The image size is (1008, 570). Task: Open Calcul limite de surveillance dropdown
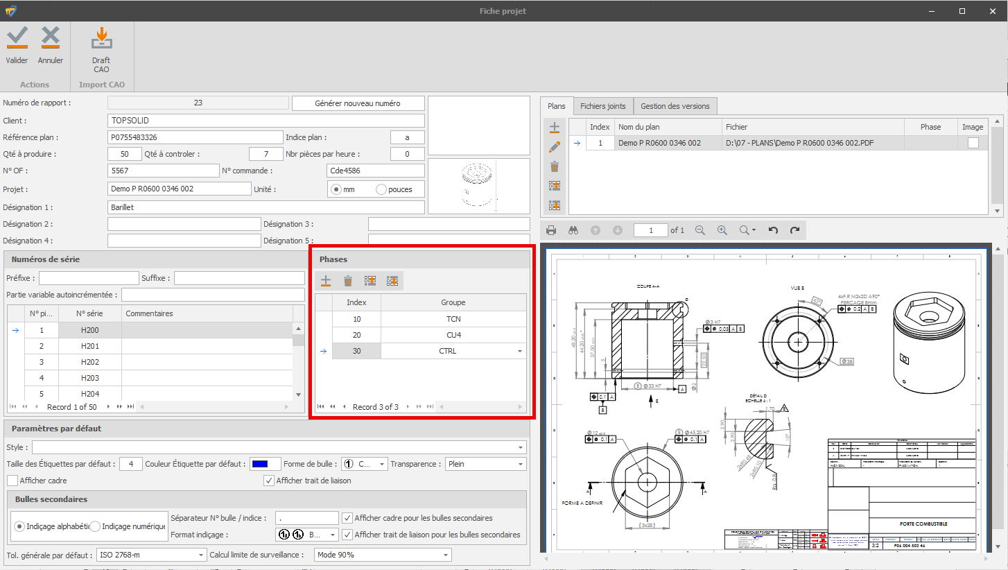tap(444, 555)
